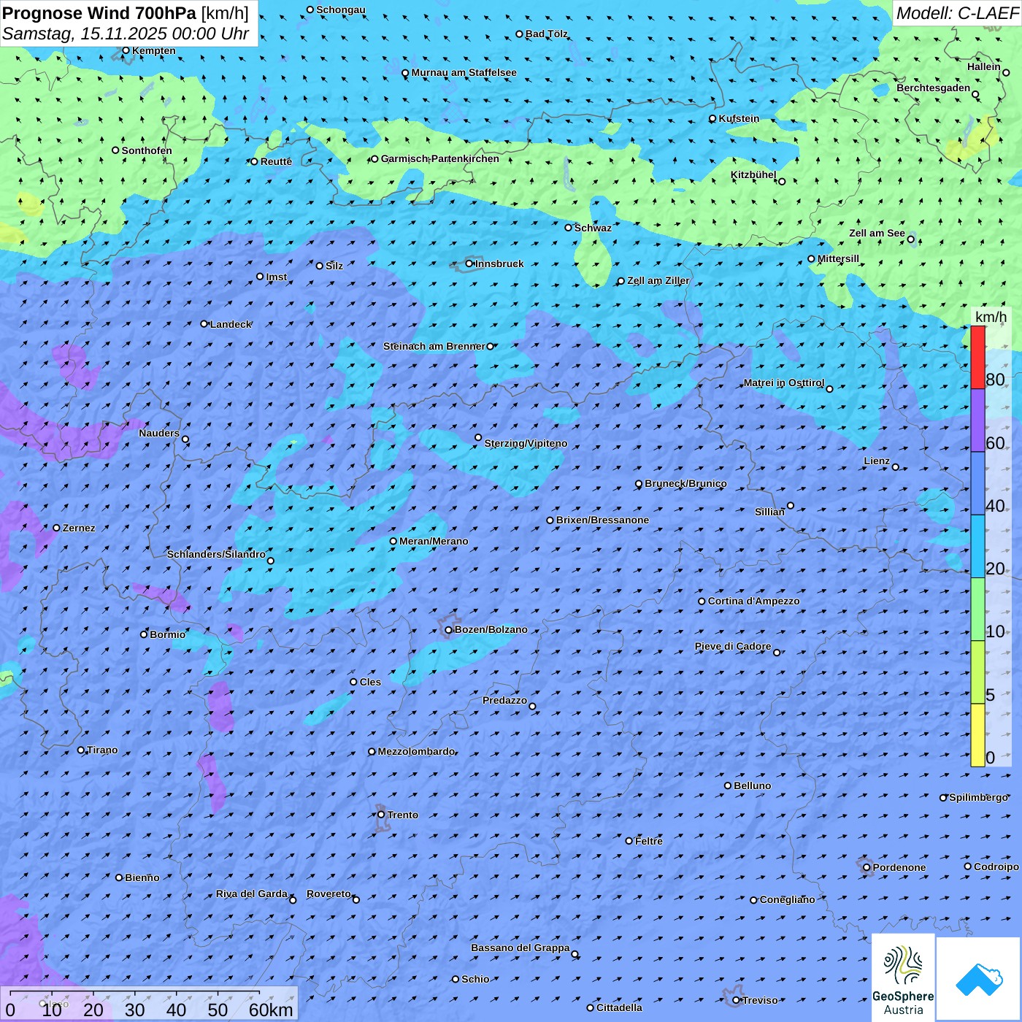Click the Garmisch-Partenkirchen label

[x=439, y=158]
